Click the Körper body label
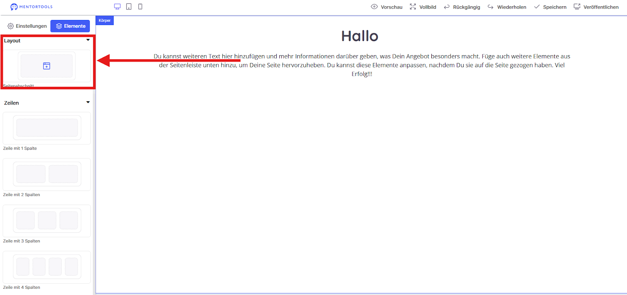The width and height of the screenshot is (627, 295). point(105,20)
